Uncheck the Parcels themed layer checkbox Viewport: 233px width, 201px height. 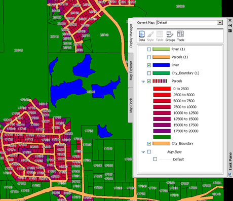pyautogui.click(x=149, y=81)
